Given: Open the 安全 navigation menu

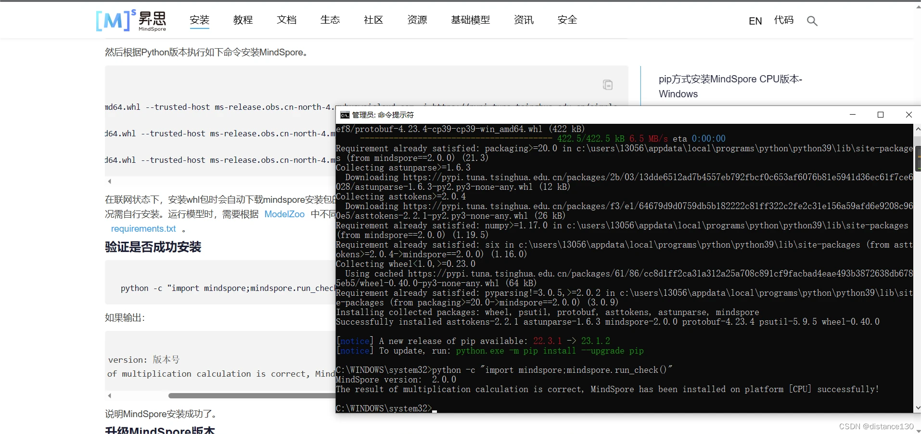Looking at the screenshot, I should point(567,20).
